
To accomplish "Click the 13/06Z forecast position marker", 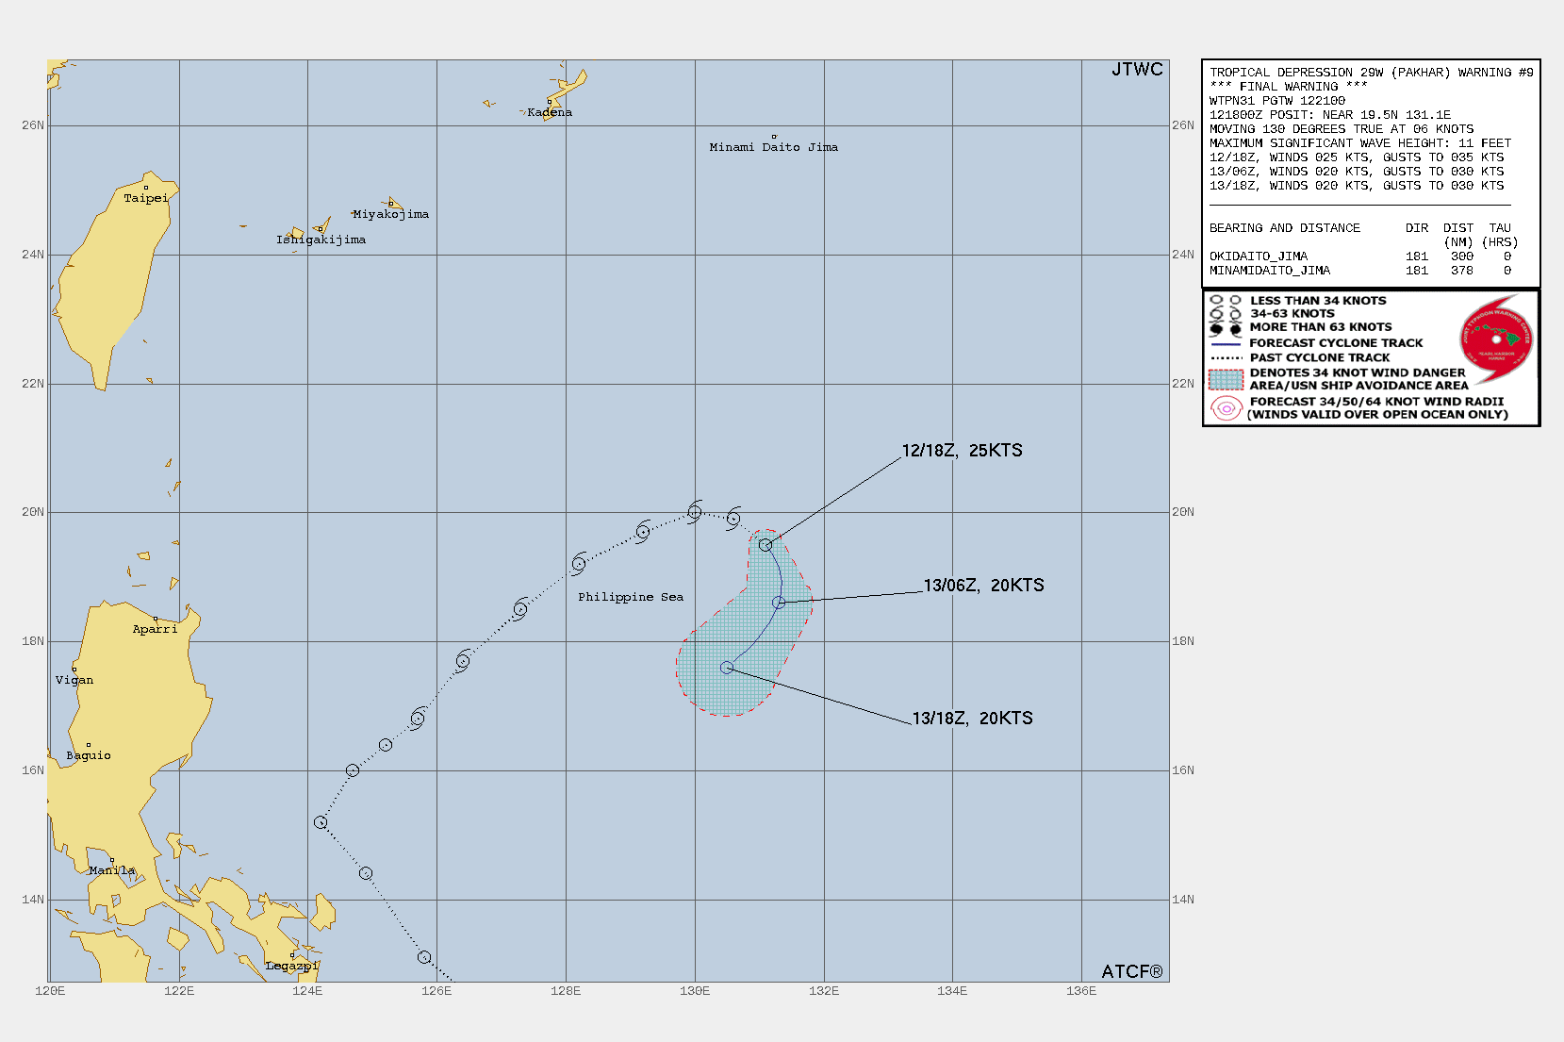I will tap(779, 603).
